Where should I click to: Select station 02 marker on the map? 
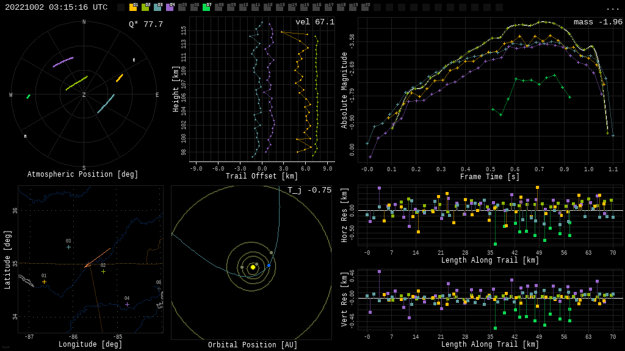coord(104,271)
